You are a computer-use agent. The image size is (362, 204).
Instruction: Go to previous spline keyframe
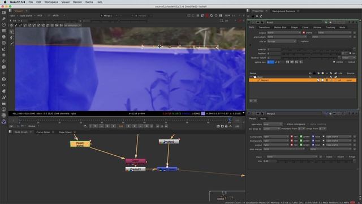[287, 62]
